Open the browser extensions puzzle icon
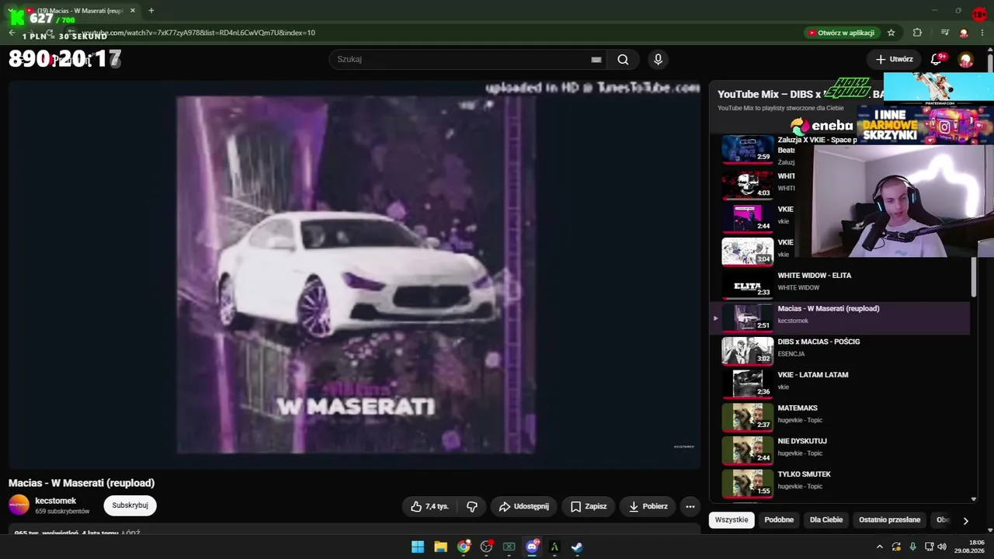Screen dimensions: 994x559 point(917,33)
